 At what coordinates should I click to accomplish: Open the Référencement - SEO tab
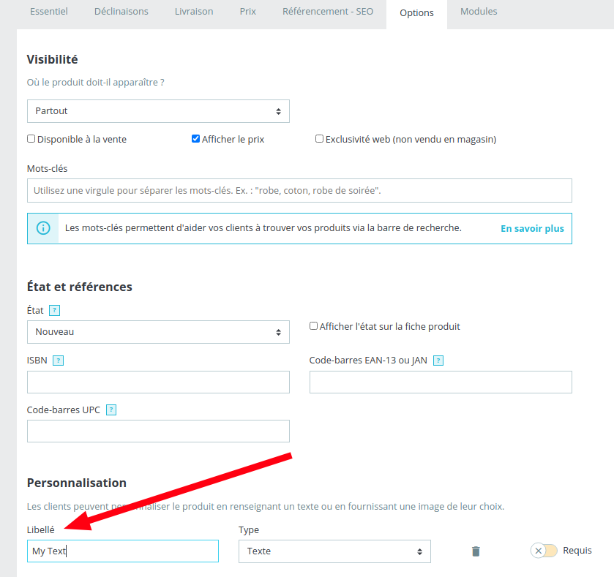pos(327,12)
